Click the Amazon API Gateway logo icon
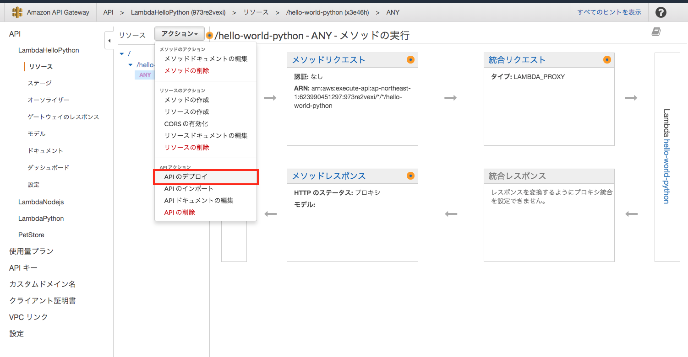 (16, 12)
